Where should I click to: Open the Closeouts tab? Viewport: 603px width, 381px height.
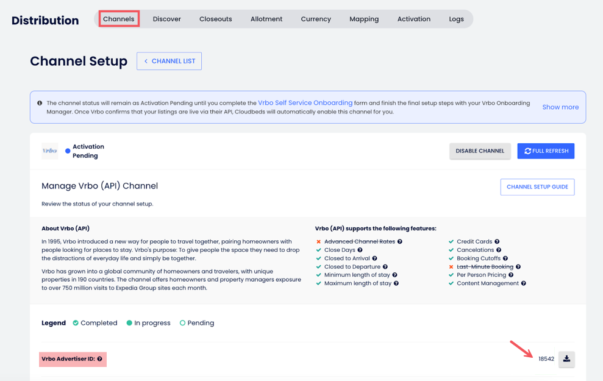pos(215,19)
